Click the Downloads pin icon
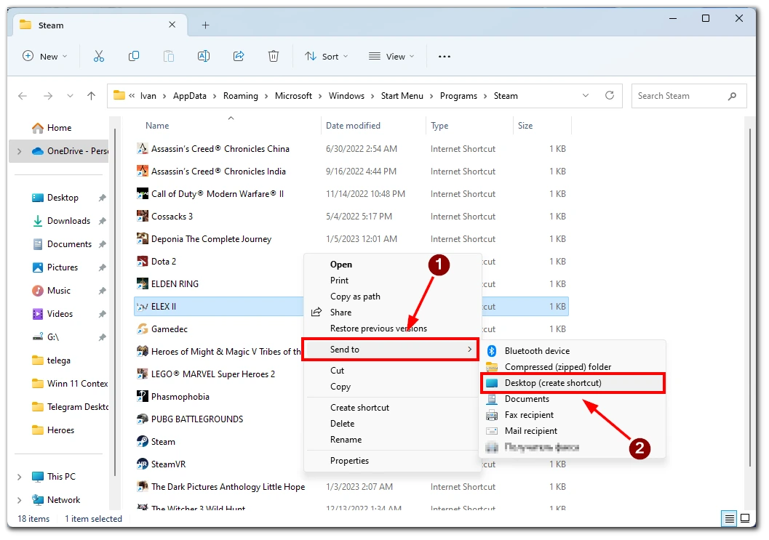769x540 pixels. (102, 221)
